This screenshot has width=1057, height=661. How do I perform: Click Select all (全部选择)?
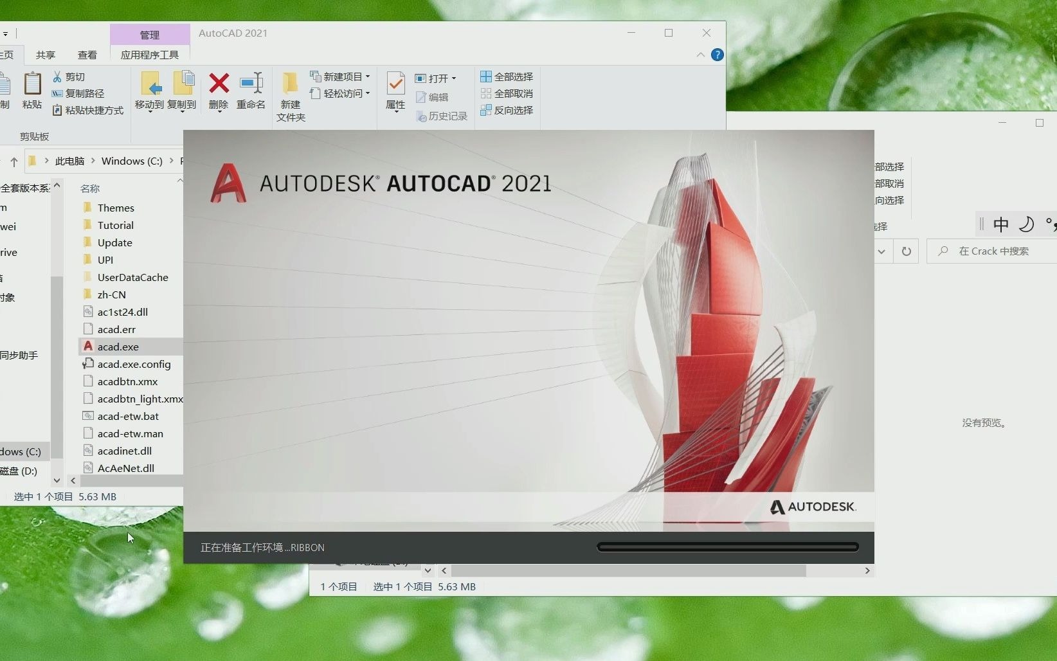pos(507,77)
